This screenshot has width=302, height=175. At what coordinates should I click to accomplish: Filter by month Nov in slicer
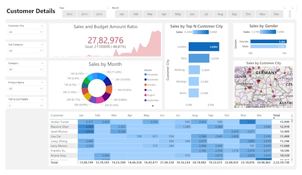(262, 14)
